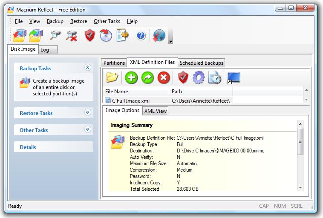Click the Compression value Medium
Image resolution: width=323 pixels, height=218 pixels.
click(x=185, y=170)
